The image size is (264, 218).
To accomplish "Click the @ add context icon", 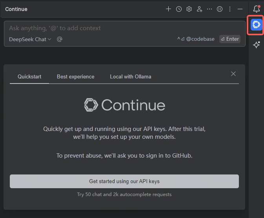I will pyautogui.click(x=60, y=39).
